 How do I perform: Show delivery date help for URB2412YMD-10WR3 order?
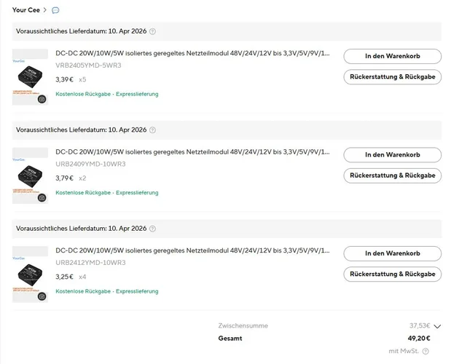click(153, 229)
